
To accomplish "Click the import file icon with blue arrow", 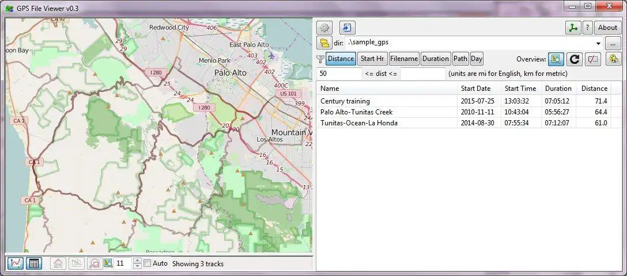I will point(347,28).
